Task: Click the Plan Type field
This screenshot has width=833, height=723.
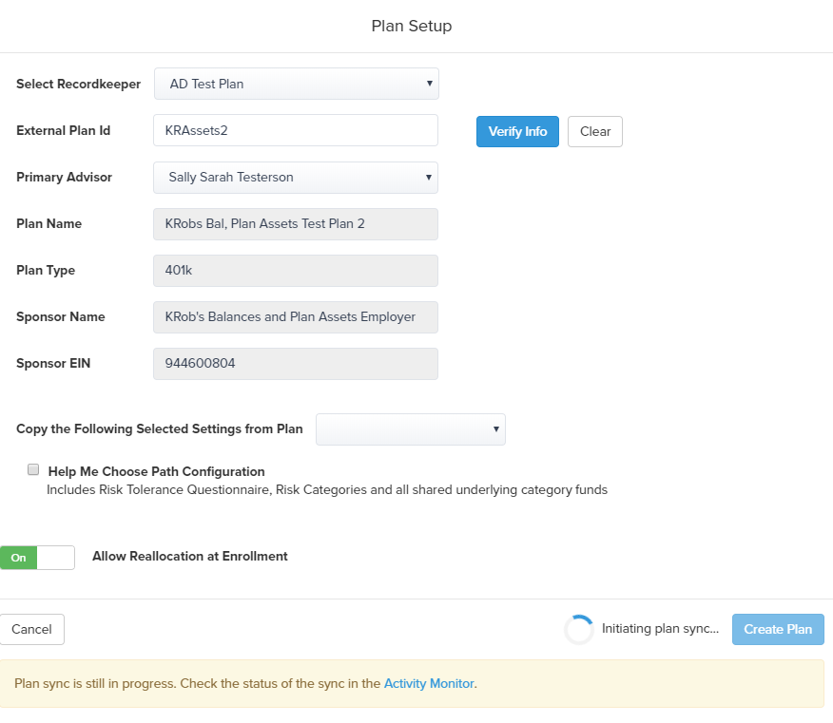Action: pyautogui.click(x=296, y=271)
